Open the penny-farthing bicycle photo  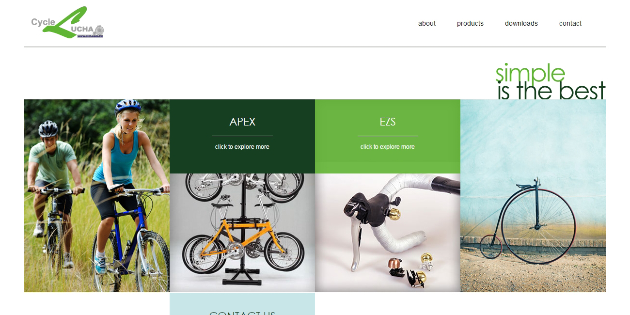point(533,196)
